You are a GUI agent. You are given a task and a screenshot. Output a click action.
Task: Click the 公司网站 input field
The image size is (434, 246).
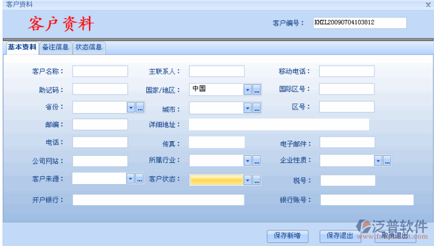tap(100, 161)
